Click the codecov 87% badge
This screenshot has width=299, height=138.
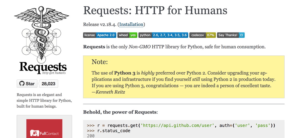pyautogui.click(x=202, y=35)
